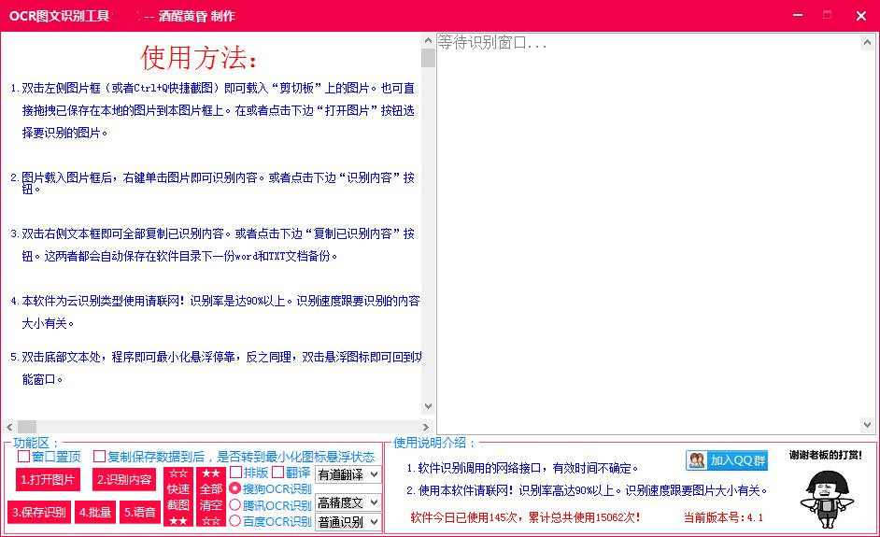
Task: Open the 高精度文 dropdown
Action: point(348,502)
